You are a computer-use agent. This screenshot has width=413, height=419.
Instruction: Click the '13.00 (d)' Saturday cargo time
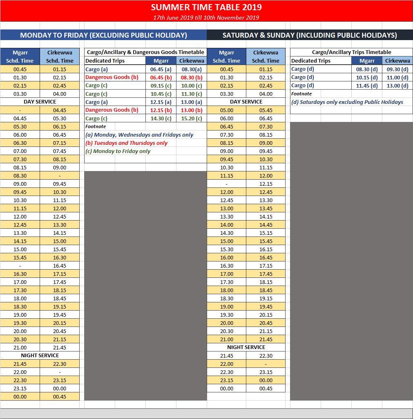(x=397, y=86)
